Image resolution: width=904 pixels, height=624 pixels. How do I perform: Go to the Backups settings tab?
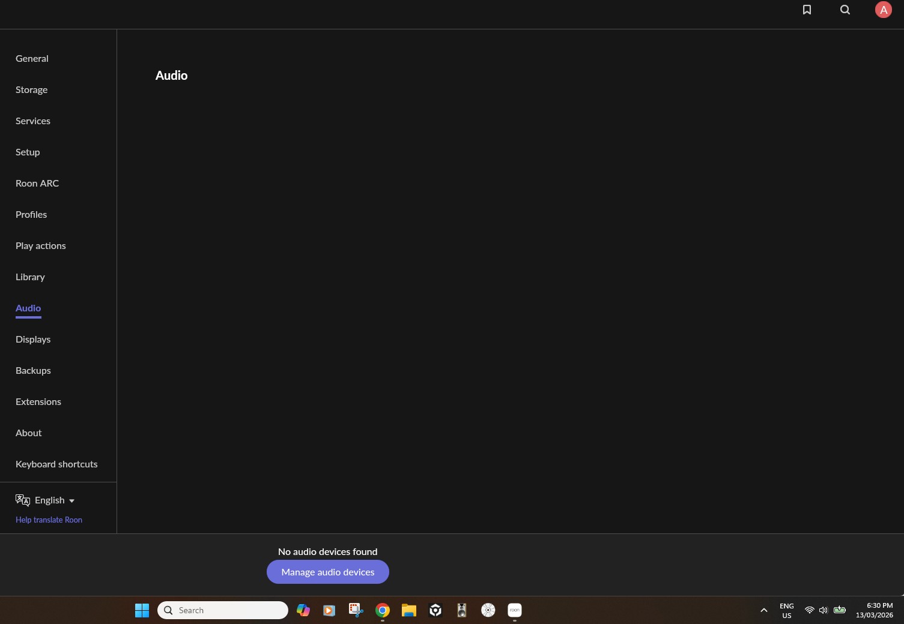[x=33, y=371]
